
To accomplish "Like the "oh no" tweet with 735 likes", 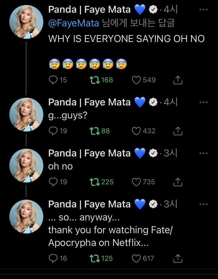I will coord(136,182).
